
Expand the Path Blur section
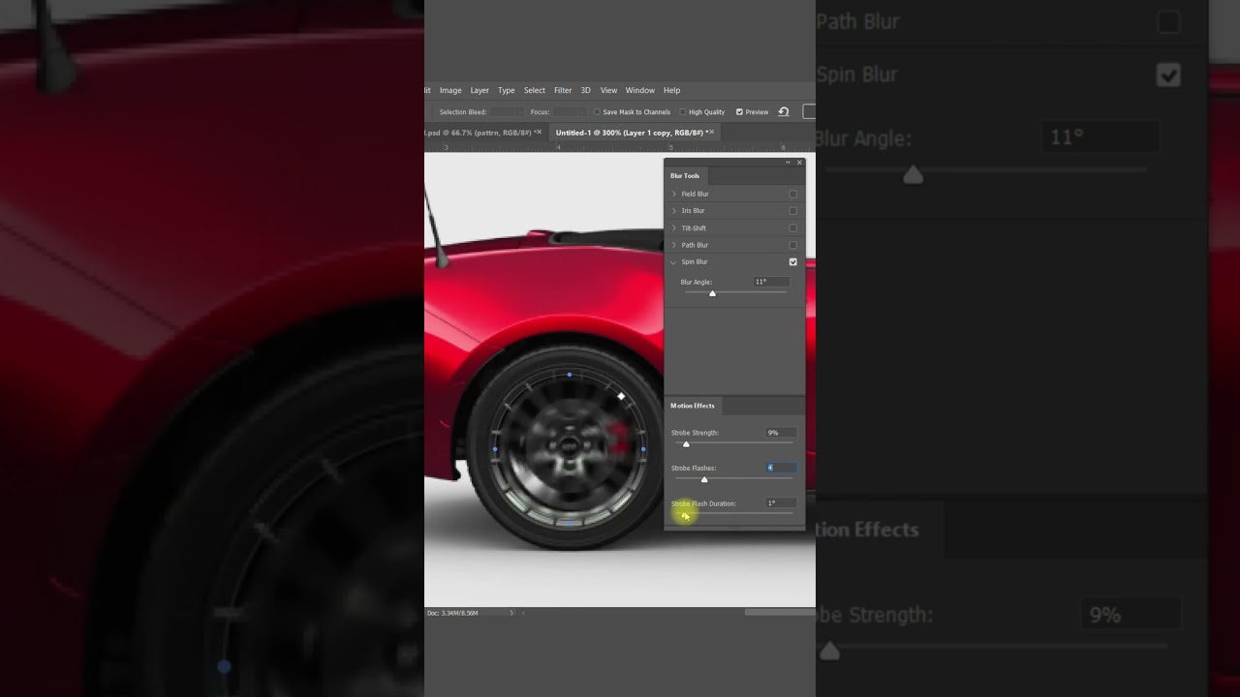pos(674,245)
